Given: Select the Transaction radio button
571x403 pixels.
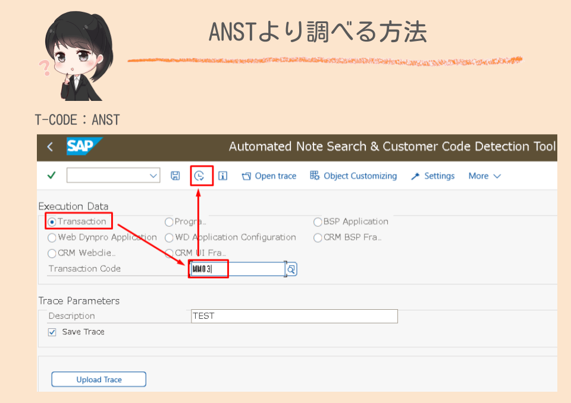Looking at the screenshot, I should [x=51, y=221].
